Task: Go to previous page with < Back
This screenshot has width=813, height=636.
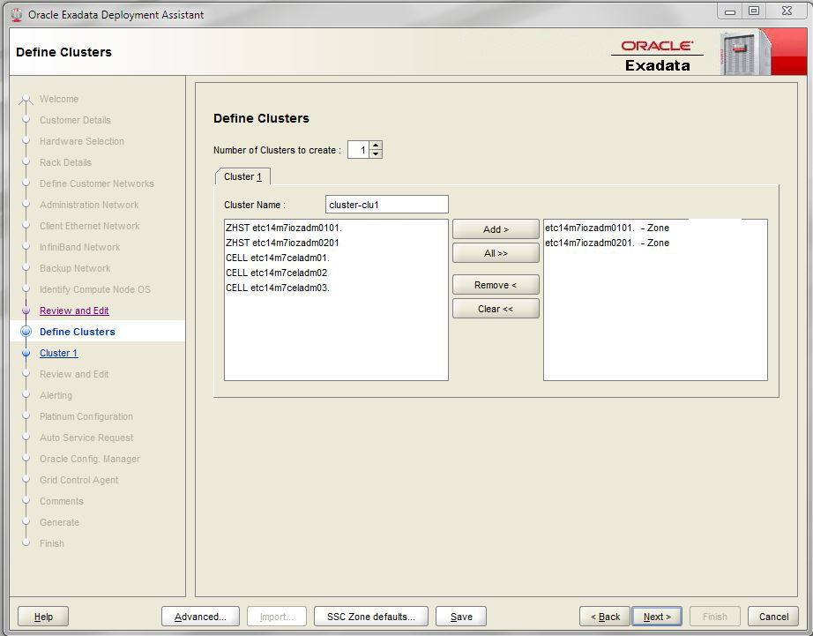Action: 605,617
